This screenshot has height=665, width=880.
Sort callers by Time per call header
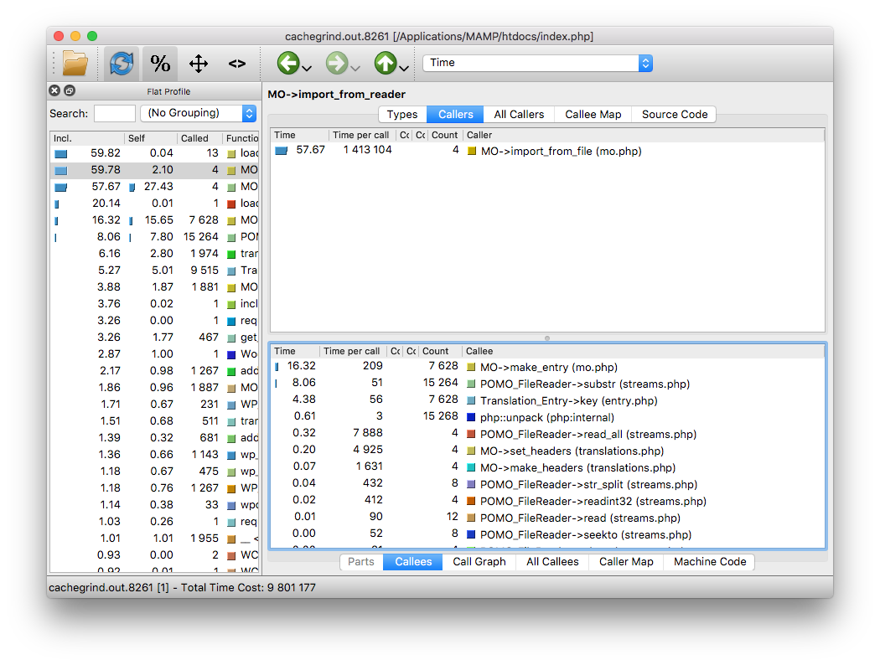(x=361, y=135)
